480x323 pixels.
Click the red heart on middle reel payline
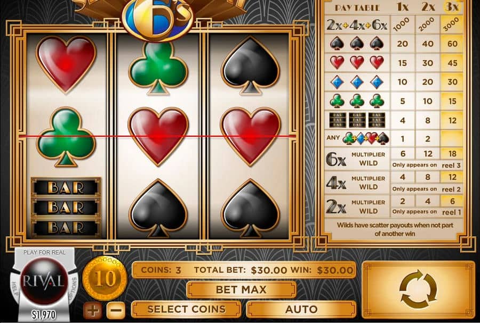pyautogui.click(x=158, y=136)
